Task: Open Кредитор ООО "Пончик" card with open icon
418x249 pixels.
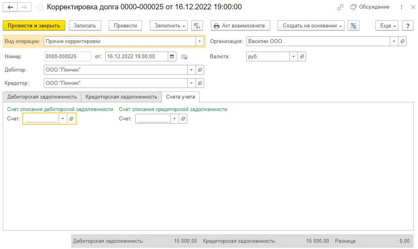Action: tap(200, 83)
